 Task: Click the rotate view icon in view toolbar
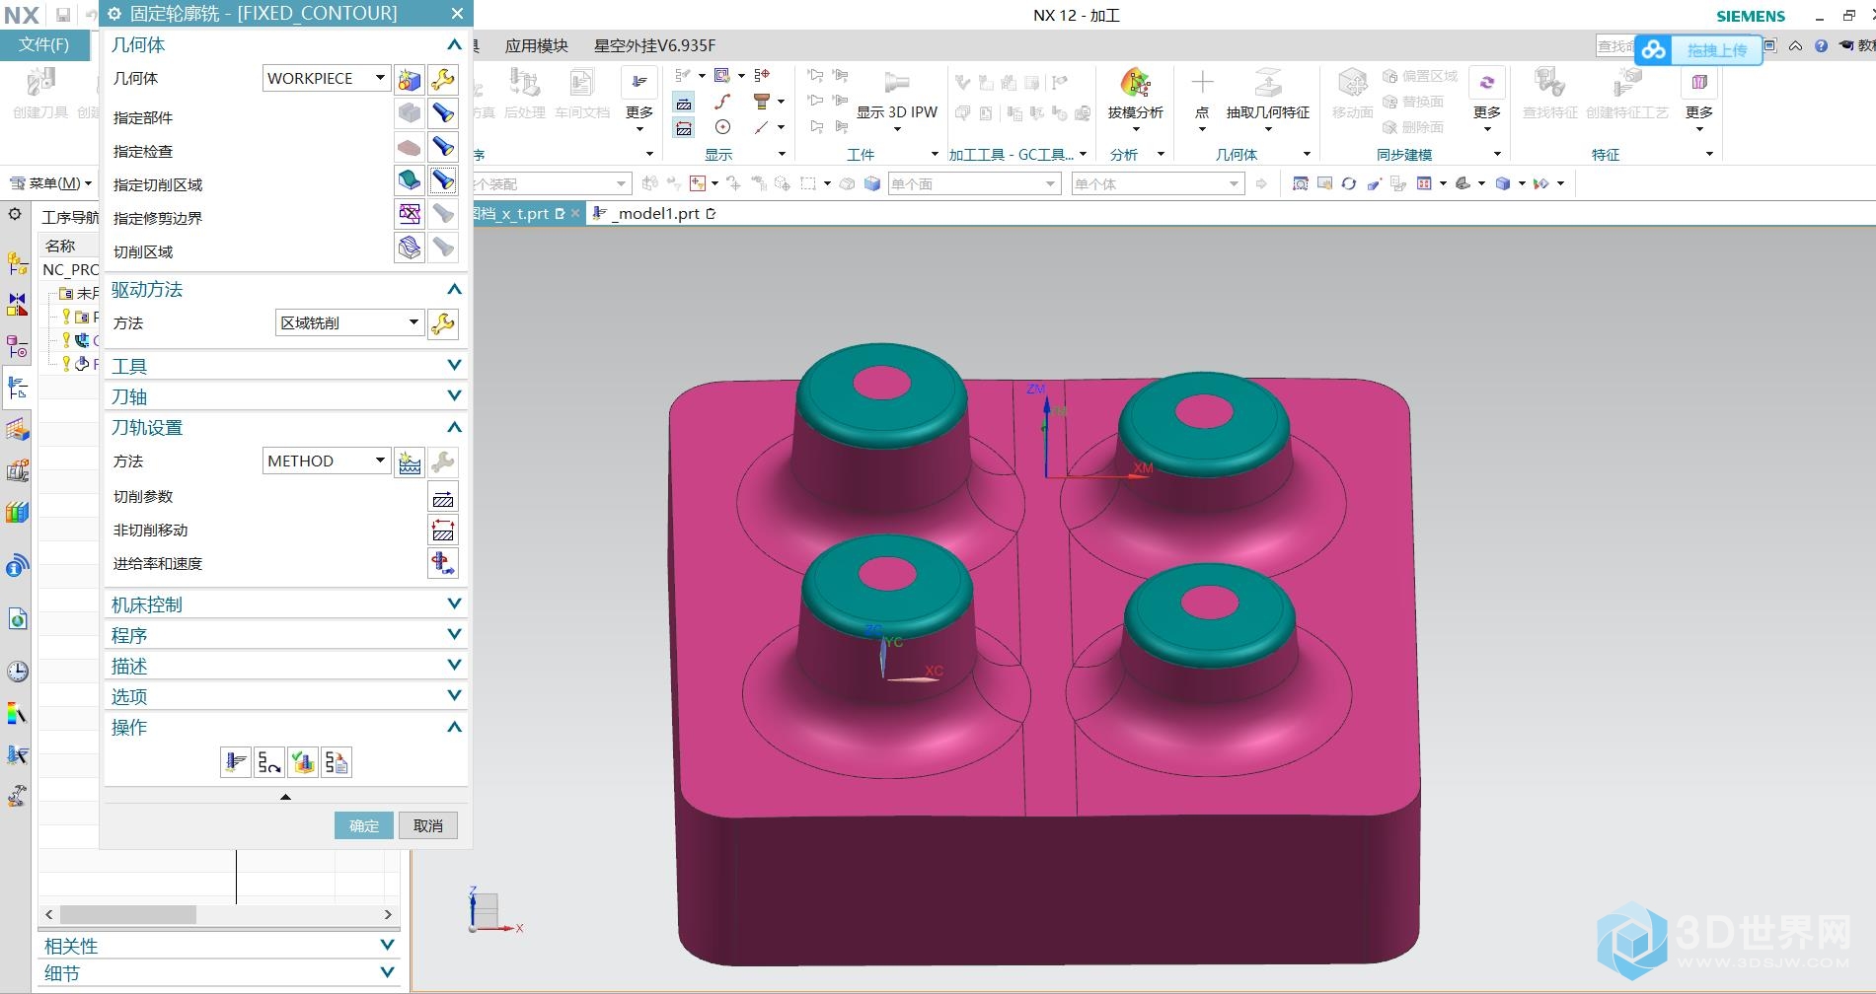coord(1349,183)
